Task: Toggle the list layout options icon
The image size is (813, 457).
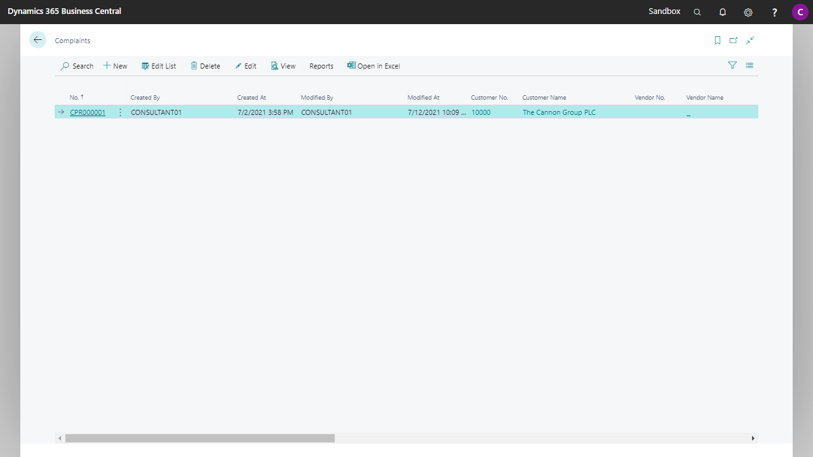Action: click(x=749, y=65)
